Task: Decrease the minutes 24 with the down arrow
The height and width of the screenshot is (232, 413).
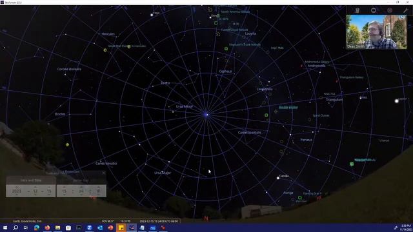Action: click(81, 195)
